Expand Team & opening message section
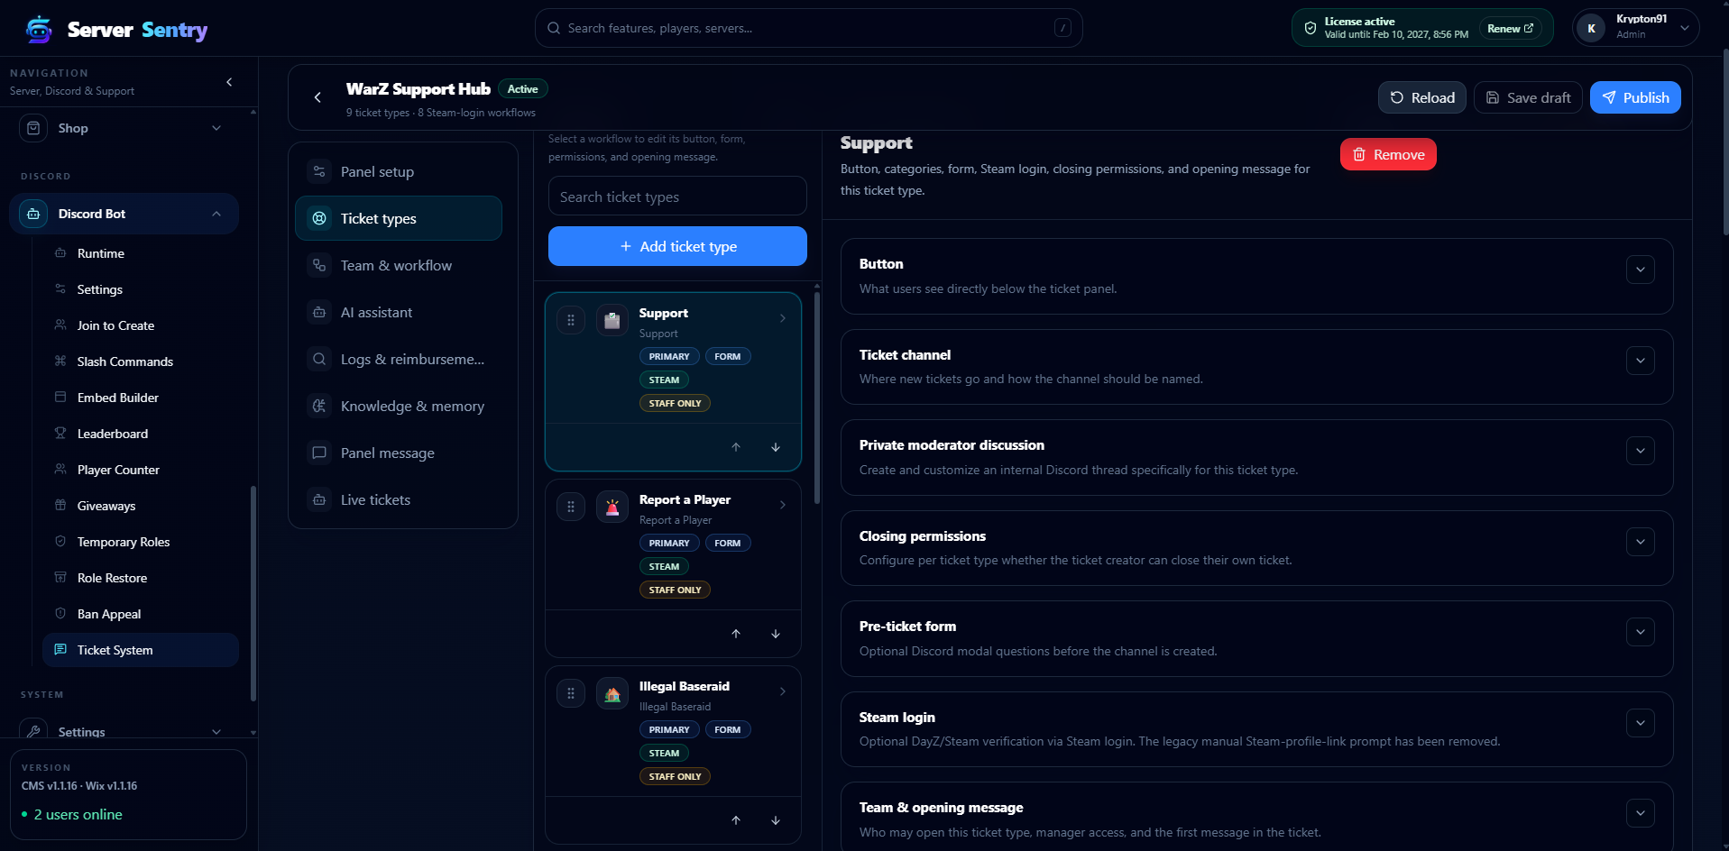Screen dimensions: 1729x851 [1641, 813]
